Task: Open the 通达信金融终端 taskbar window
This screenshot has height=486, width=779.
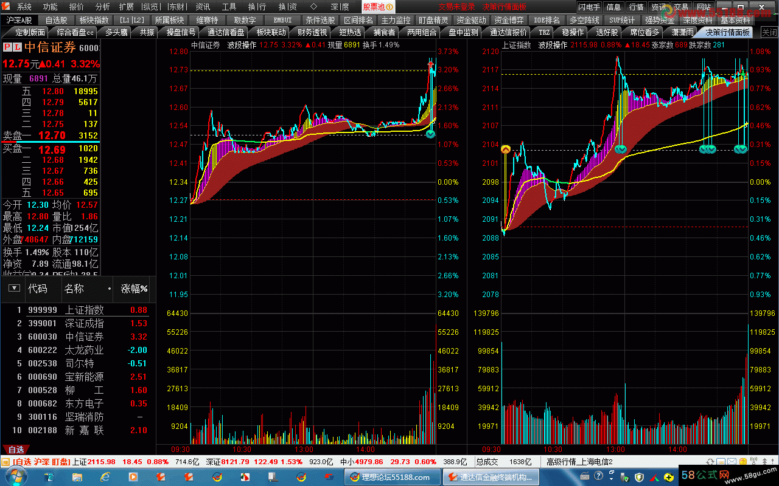Action: pos(492,477)
